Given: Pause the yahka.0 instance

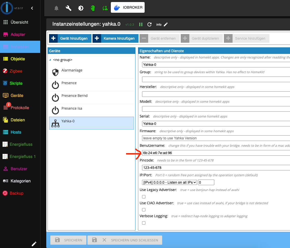Looking at the screenshot, I should pyautogui.click(x=141, y=24).
